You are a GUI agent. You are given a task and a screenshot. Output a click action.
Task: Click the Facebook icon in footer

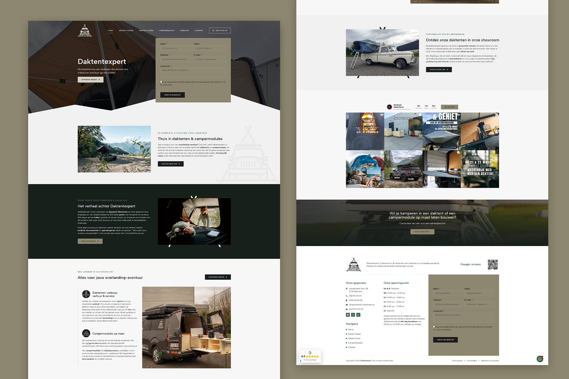tap(348, 315)
